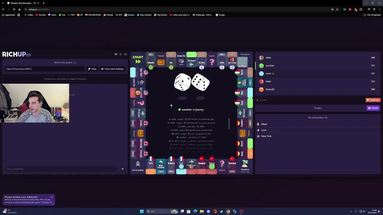Open the streamer webcam overlay
383x215 pixels.
[x=34, y=103]
